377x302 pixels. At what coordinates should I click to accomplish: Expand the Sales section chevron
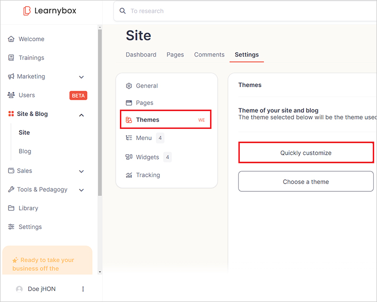(82, 171)
